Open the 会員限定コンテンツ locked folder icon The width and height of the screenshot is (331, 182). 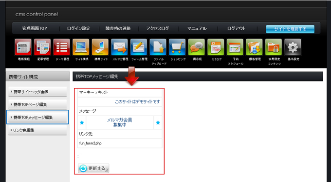pyautogui.click(x=274, y=47)
